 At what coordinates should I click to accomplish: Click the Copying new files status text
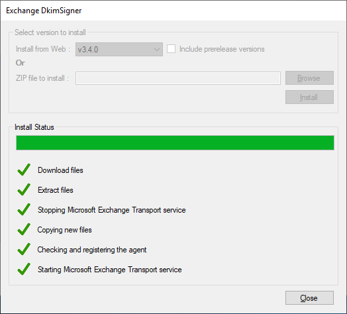pyautogui.click(x=64, y=230)
